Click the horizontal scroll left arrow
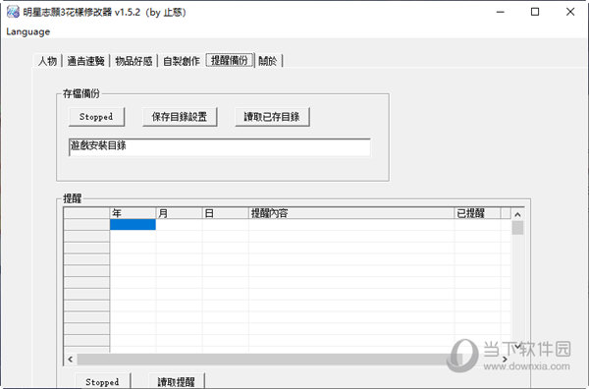589x389 pixels. [71, 360]
